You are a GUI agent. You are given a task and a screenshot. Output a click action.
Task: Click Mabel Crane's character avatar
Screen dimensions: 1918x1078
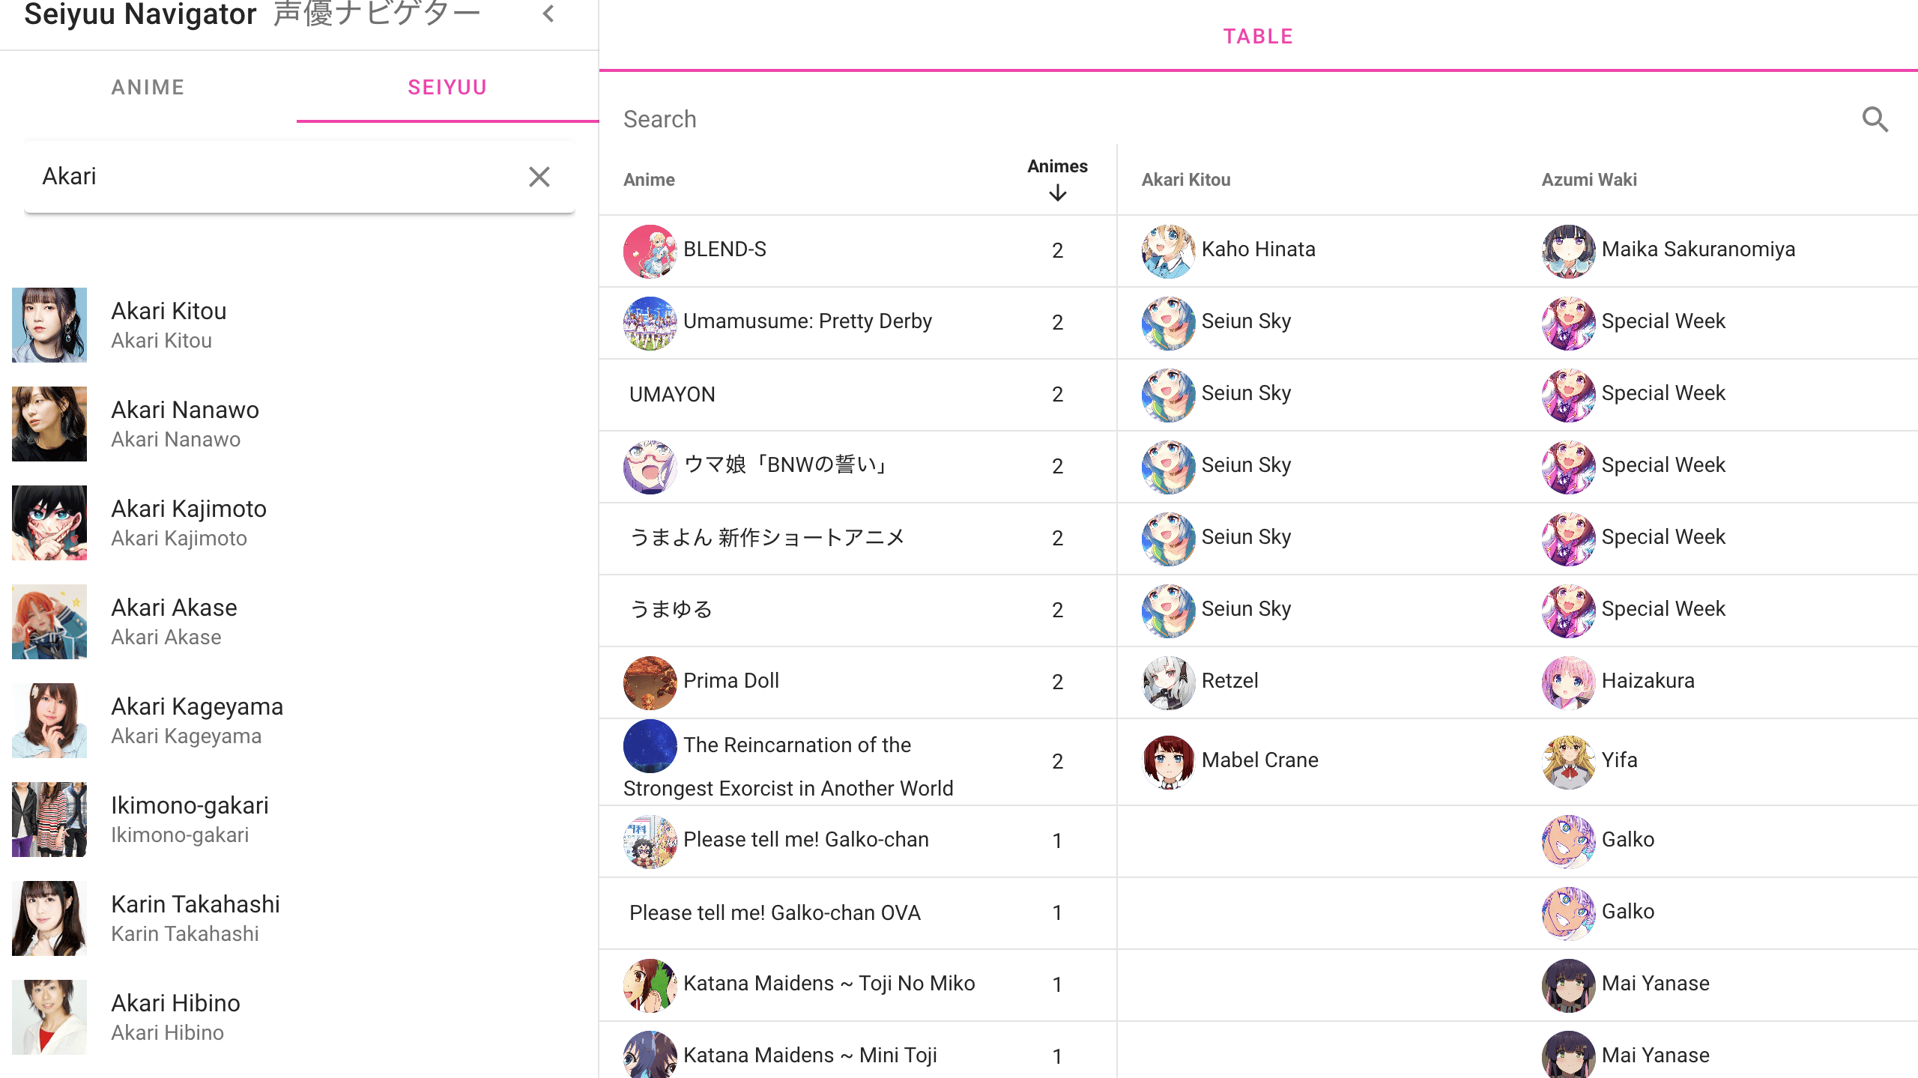[1168, 762]
